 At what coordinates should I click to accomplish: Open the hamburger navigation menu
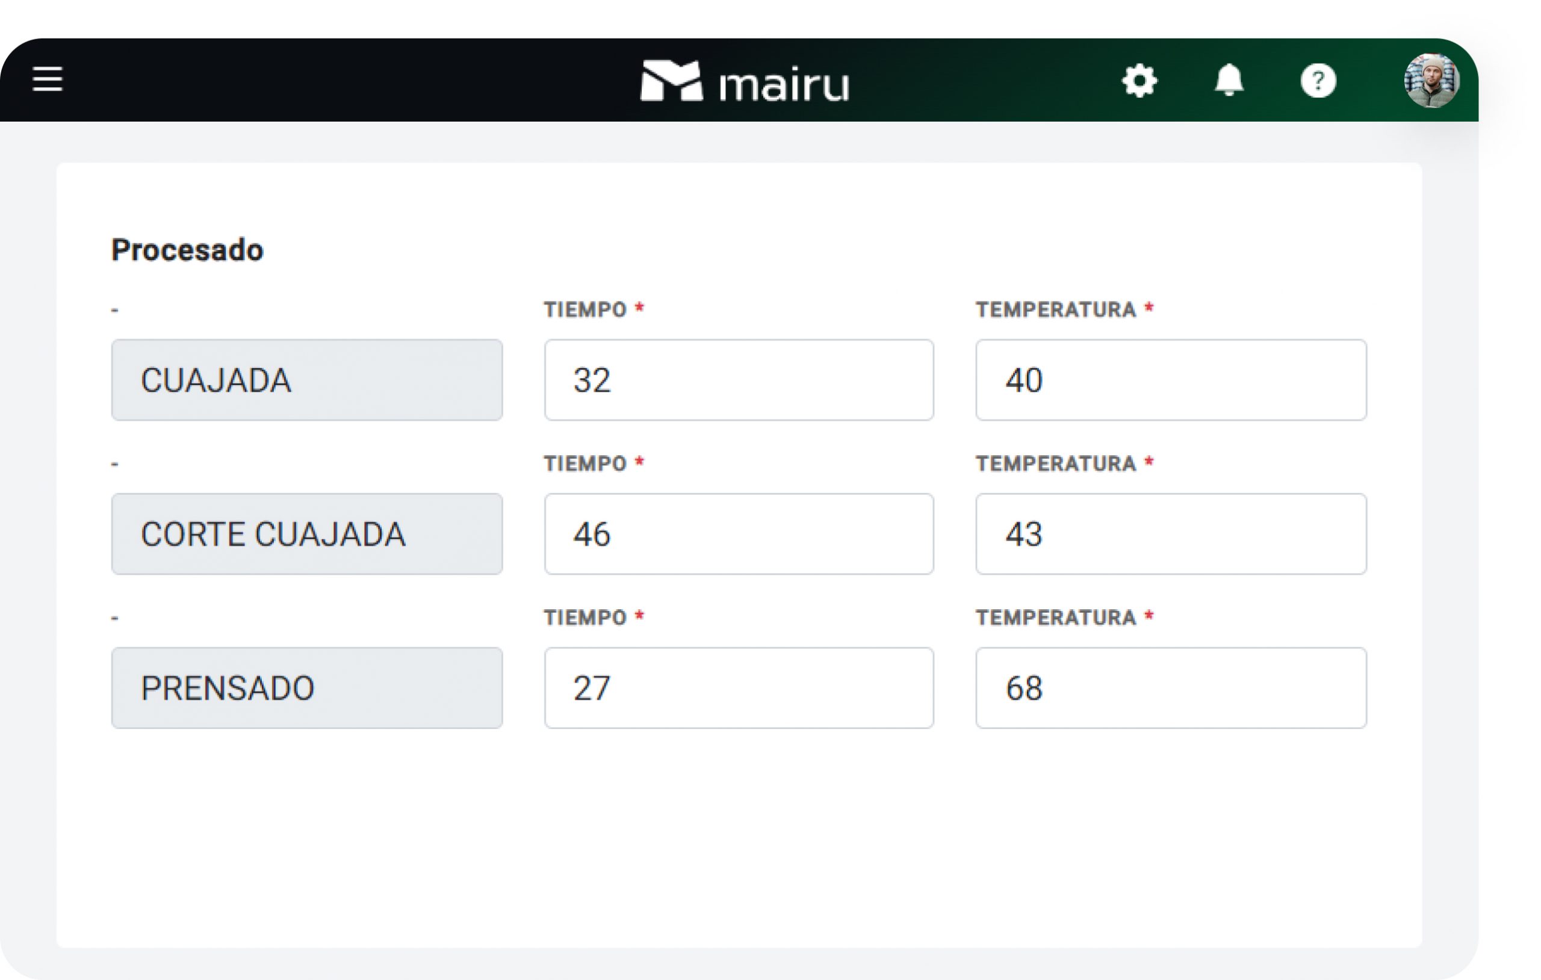click(48, 79)
